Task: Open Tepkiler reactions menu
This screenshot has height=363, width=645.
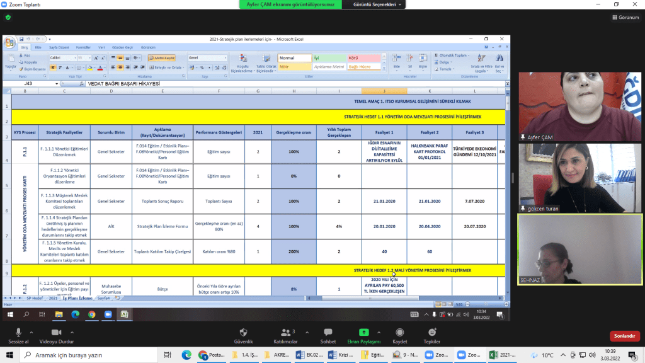Action: 431,333
